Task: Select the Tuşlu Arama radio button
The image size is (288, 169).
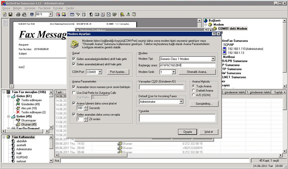Action: pyautogui.click(x=193, y=86)
